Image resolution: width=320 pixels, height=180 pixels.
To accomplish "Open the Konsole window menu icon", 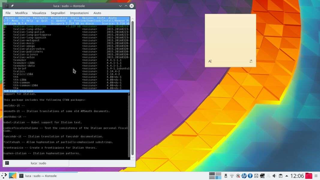I will click(7, 6).
